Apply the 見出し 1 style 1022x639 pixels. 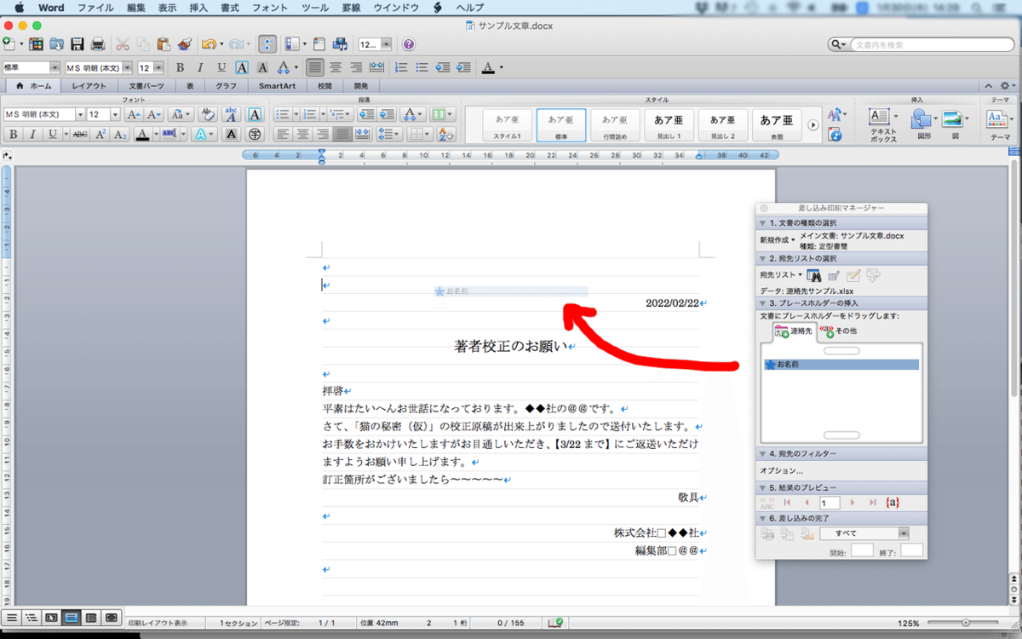click(669, 125)
